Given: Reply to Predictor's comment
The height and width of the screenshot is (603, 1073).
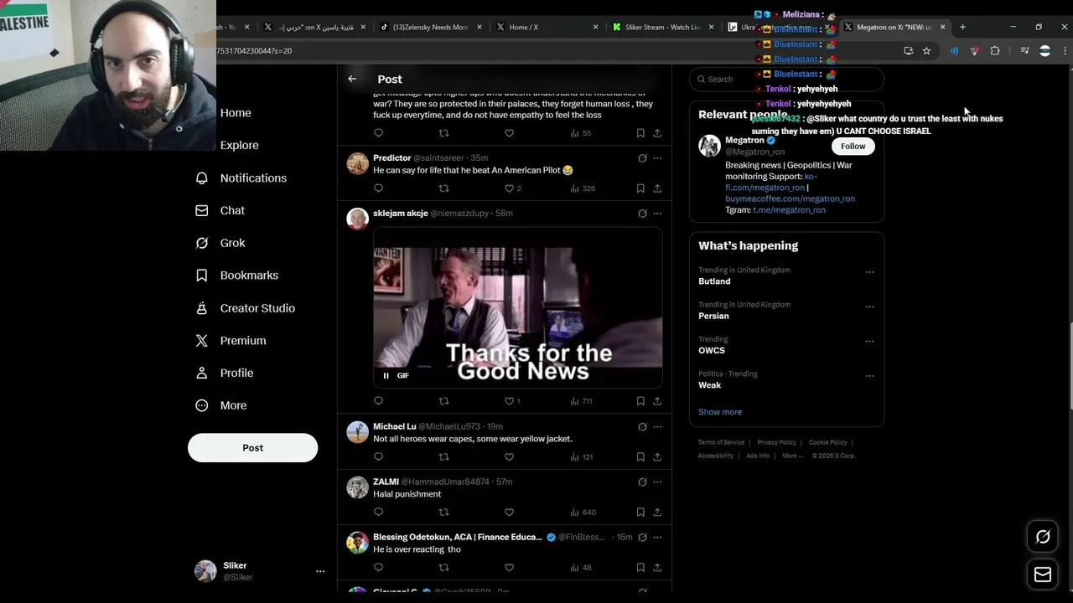Looking at the screenshot, I should pos(378,188).
